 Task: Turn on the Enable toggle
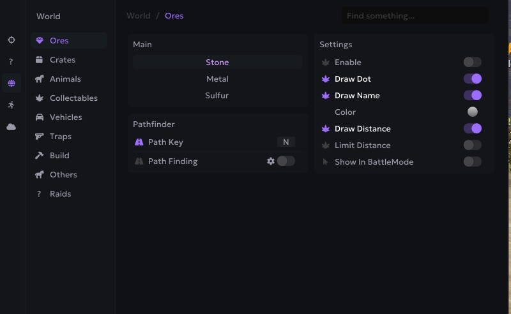click(x=472, y=62)
